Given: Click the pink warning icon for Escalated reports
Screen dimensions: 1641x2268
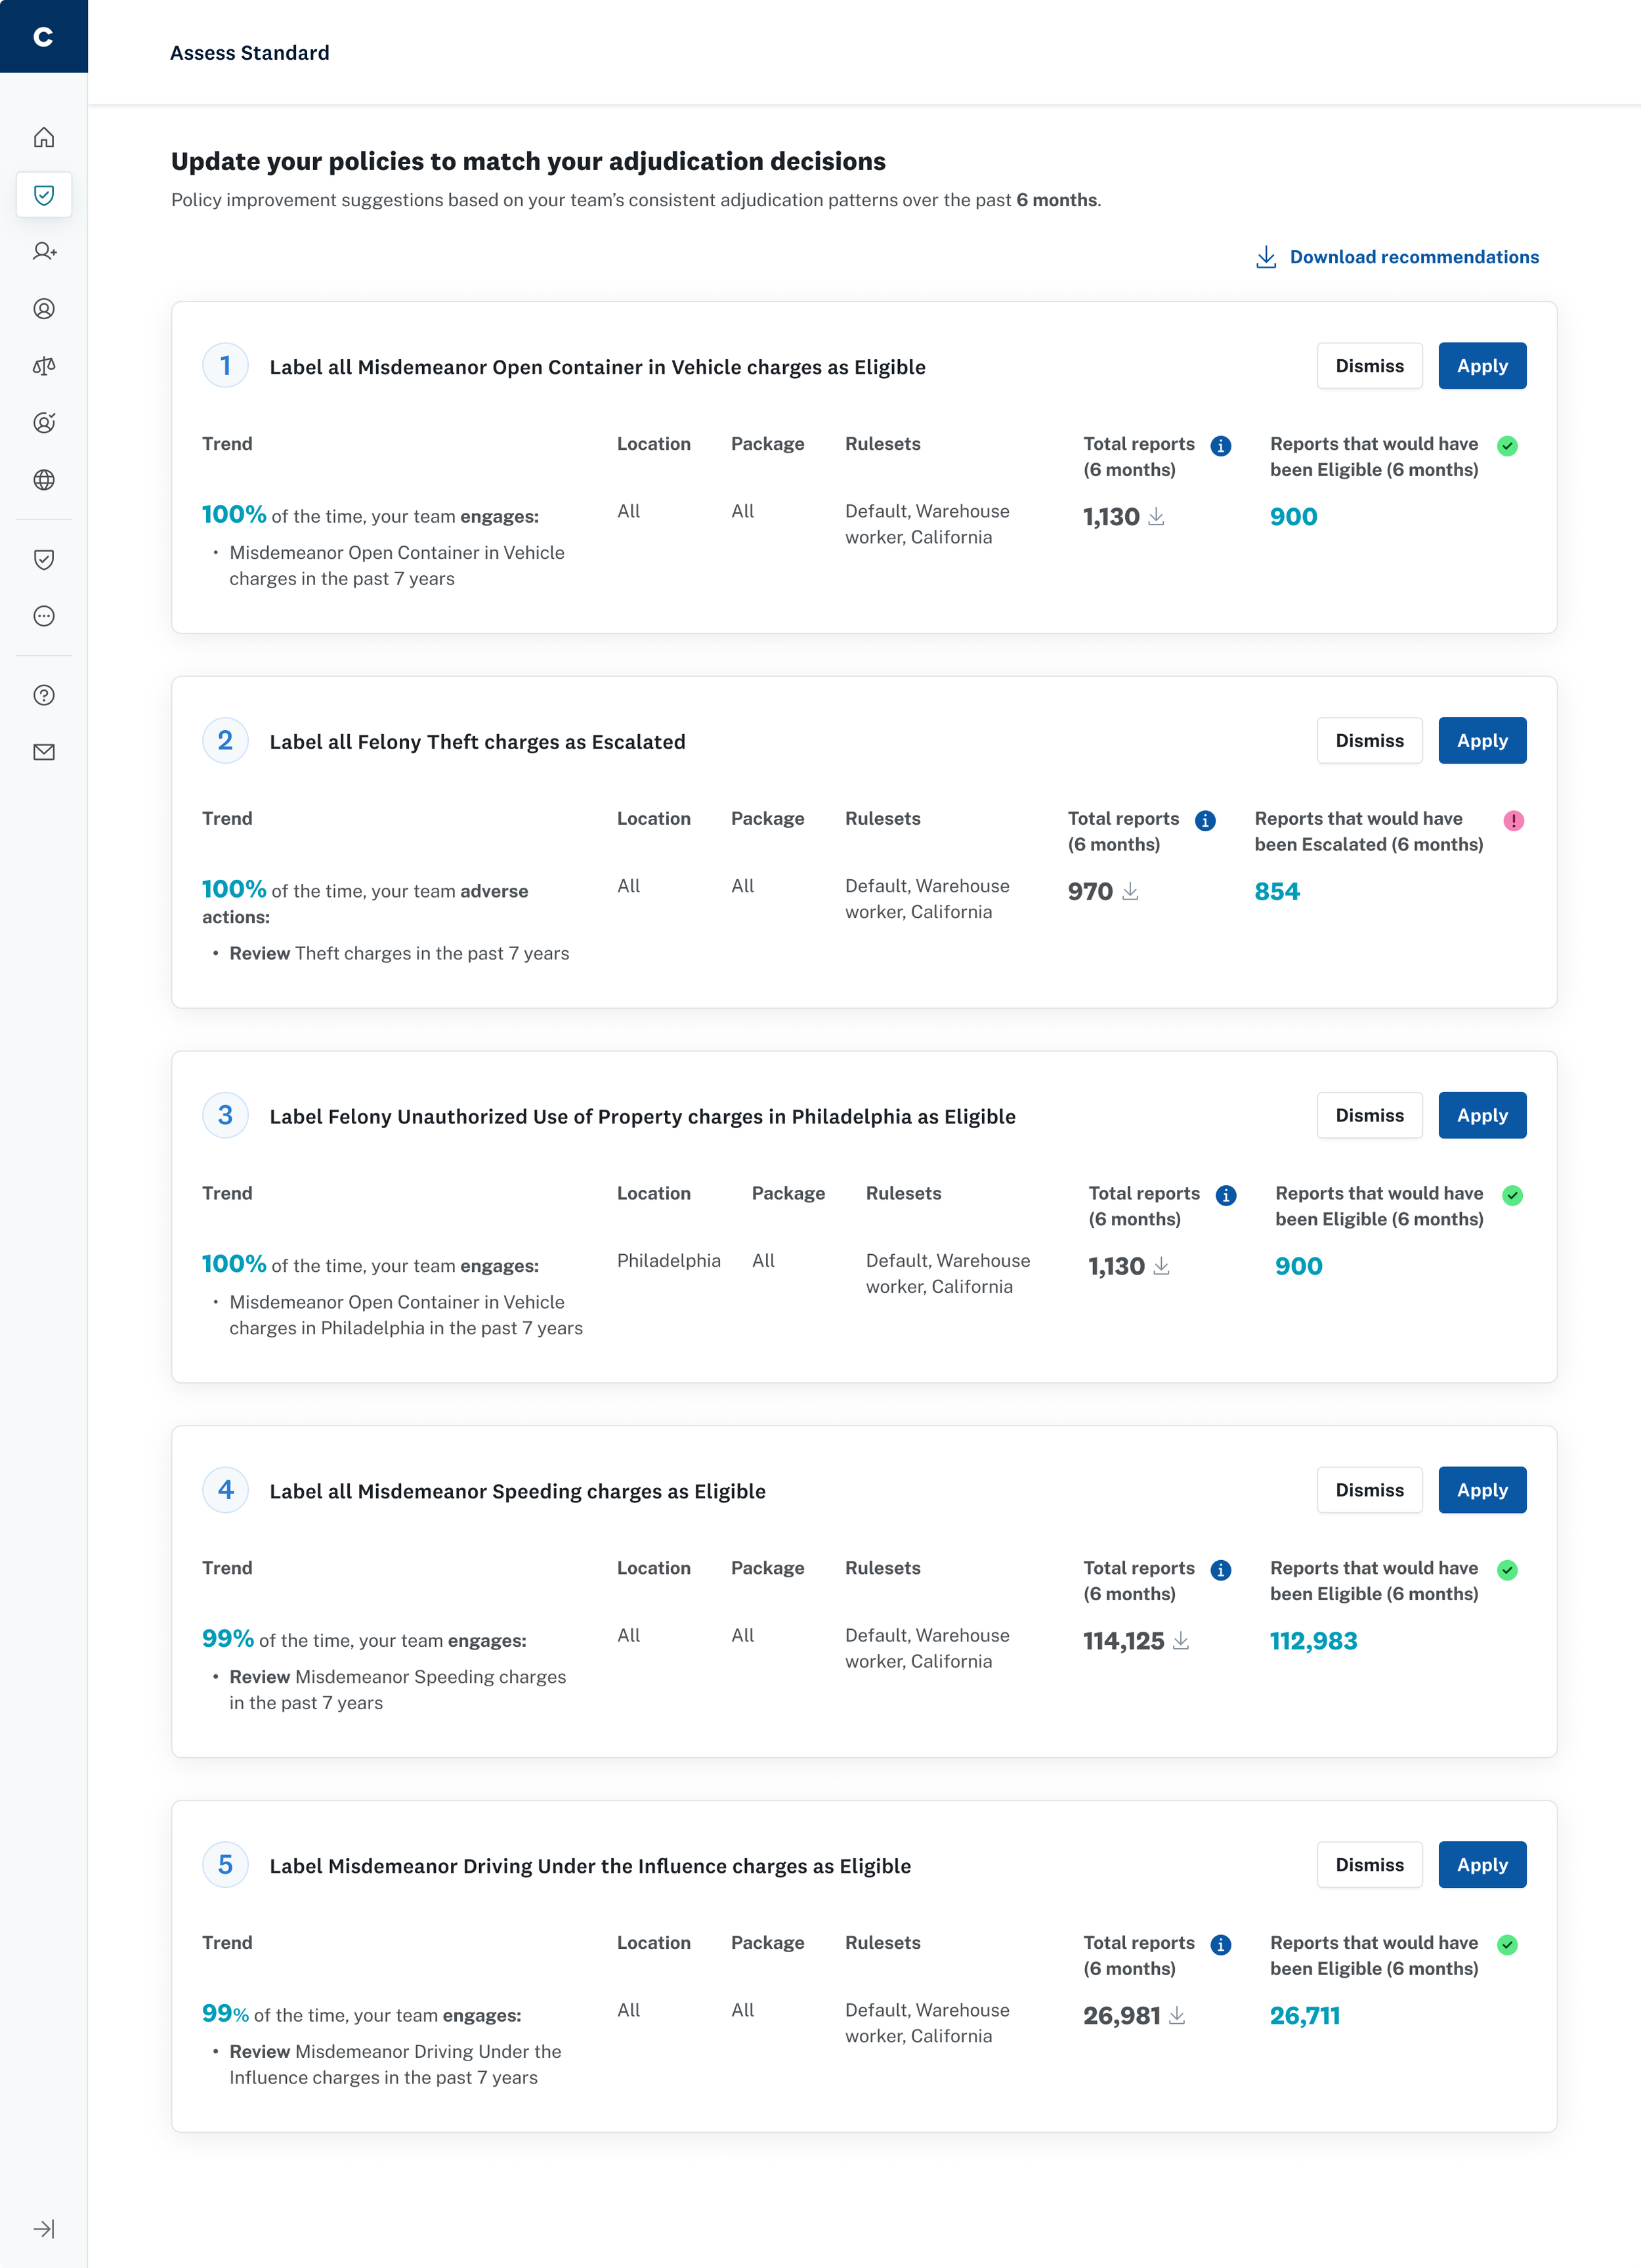Looking at the screenshot, I should (1513, 821).
